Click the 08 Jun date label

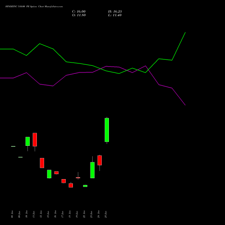click(12, 214)
